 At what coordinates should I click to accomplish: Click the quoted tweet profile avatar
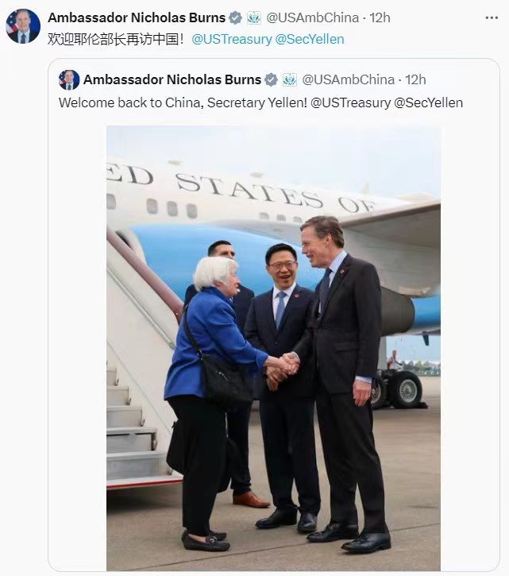[69, 79]
